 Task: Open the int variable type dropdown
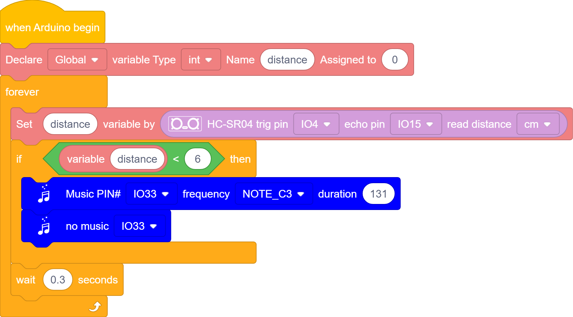[201, 59]
